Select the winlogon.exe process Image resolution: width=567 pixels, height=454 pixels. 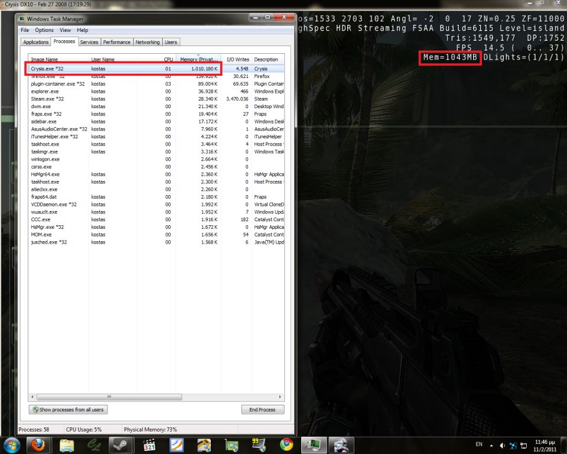tap(156, 159)
